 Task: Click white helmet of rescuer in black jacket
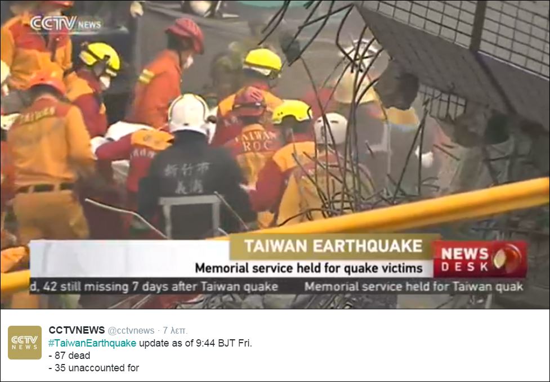[189, 114]
